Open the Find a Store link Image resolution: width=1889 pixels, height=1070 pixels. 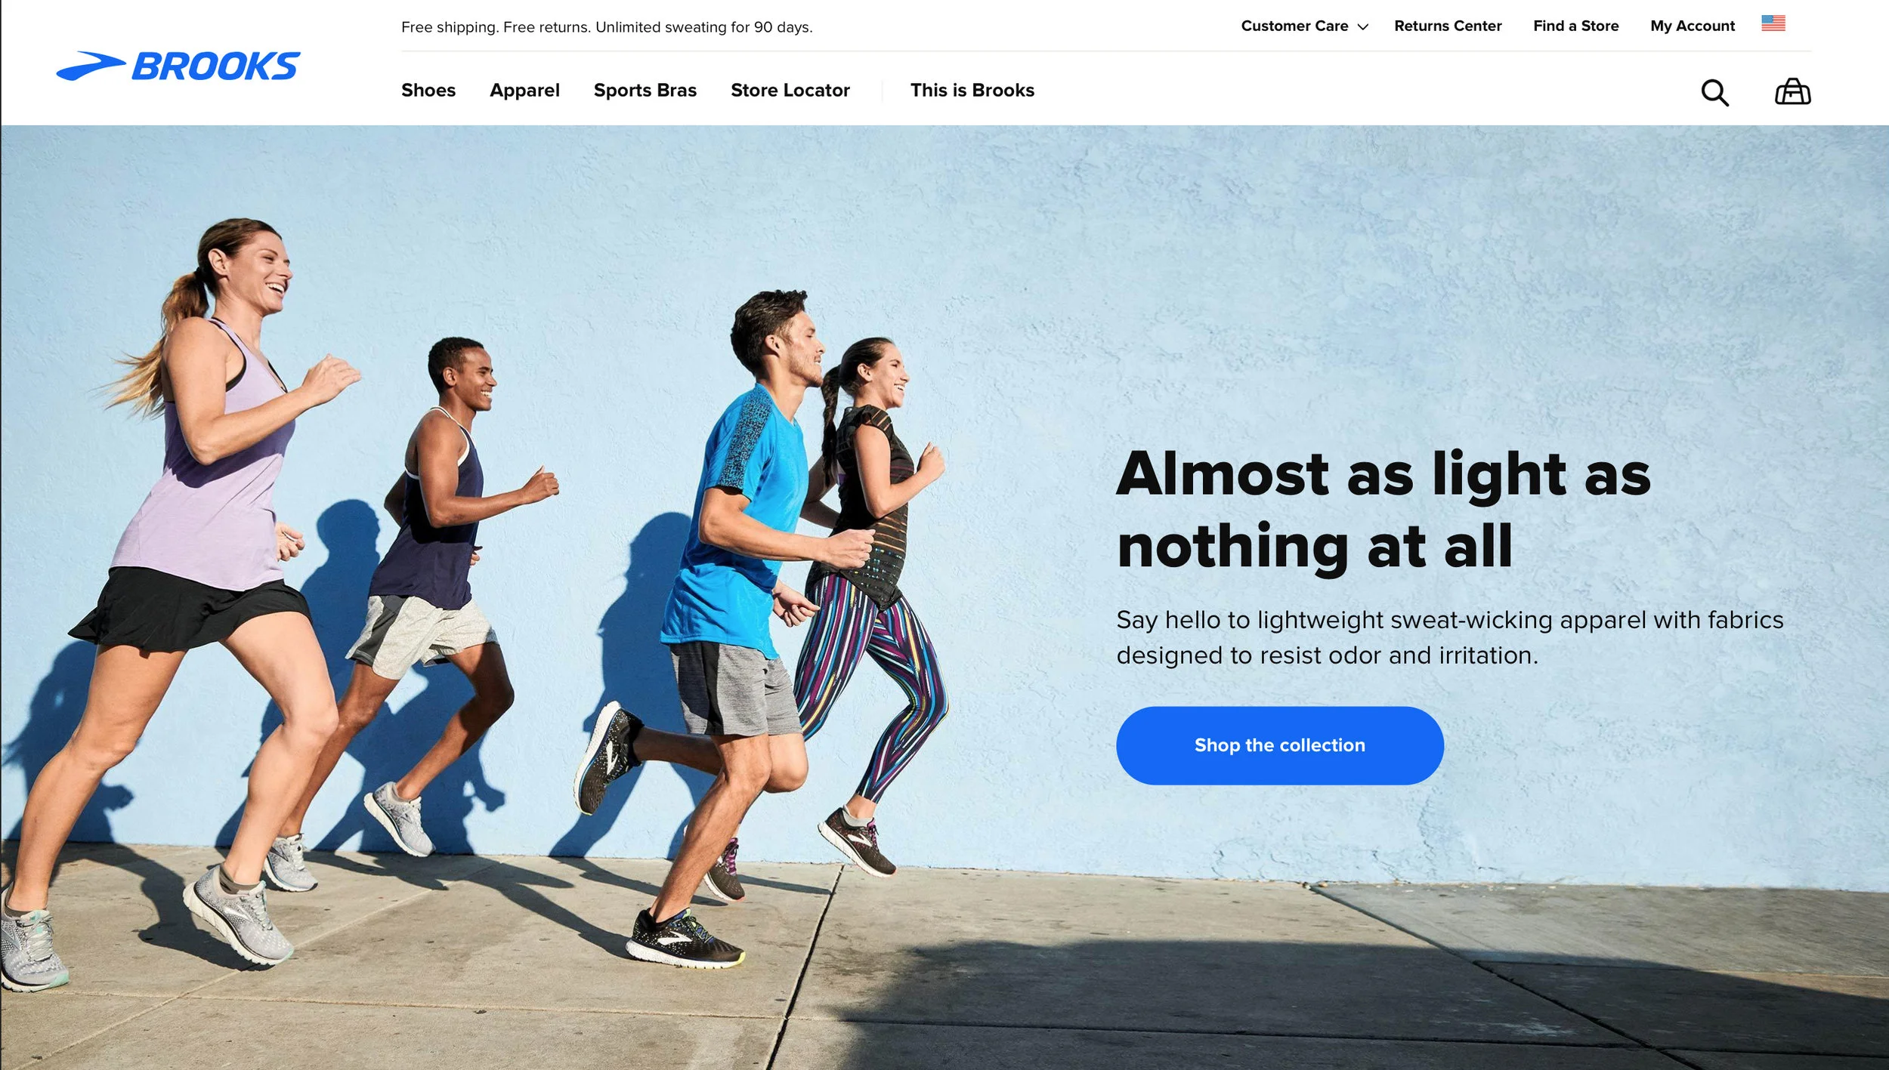pos(1575,26)
